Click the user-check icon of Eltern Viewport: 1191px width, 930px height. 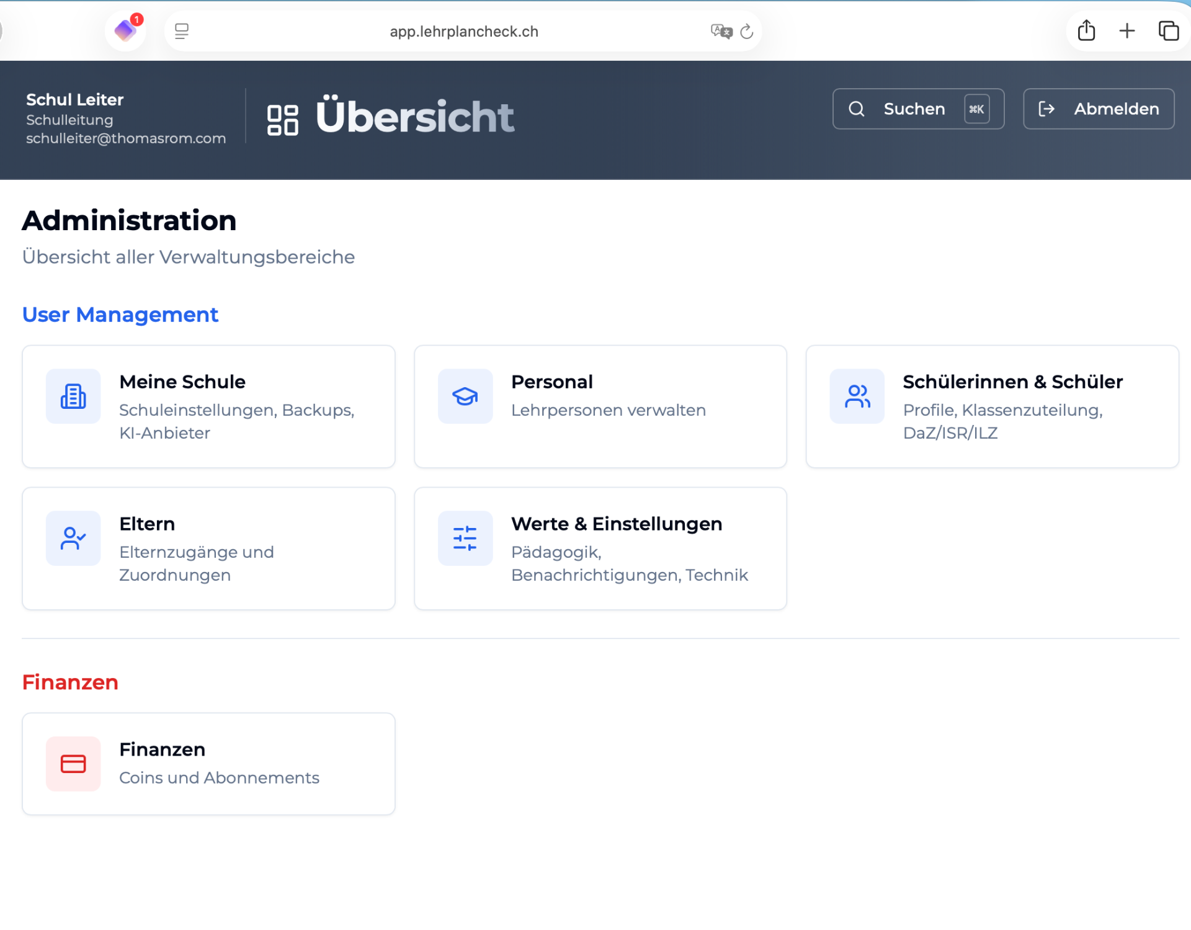pos(73,538)
